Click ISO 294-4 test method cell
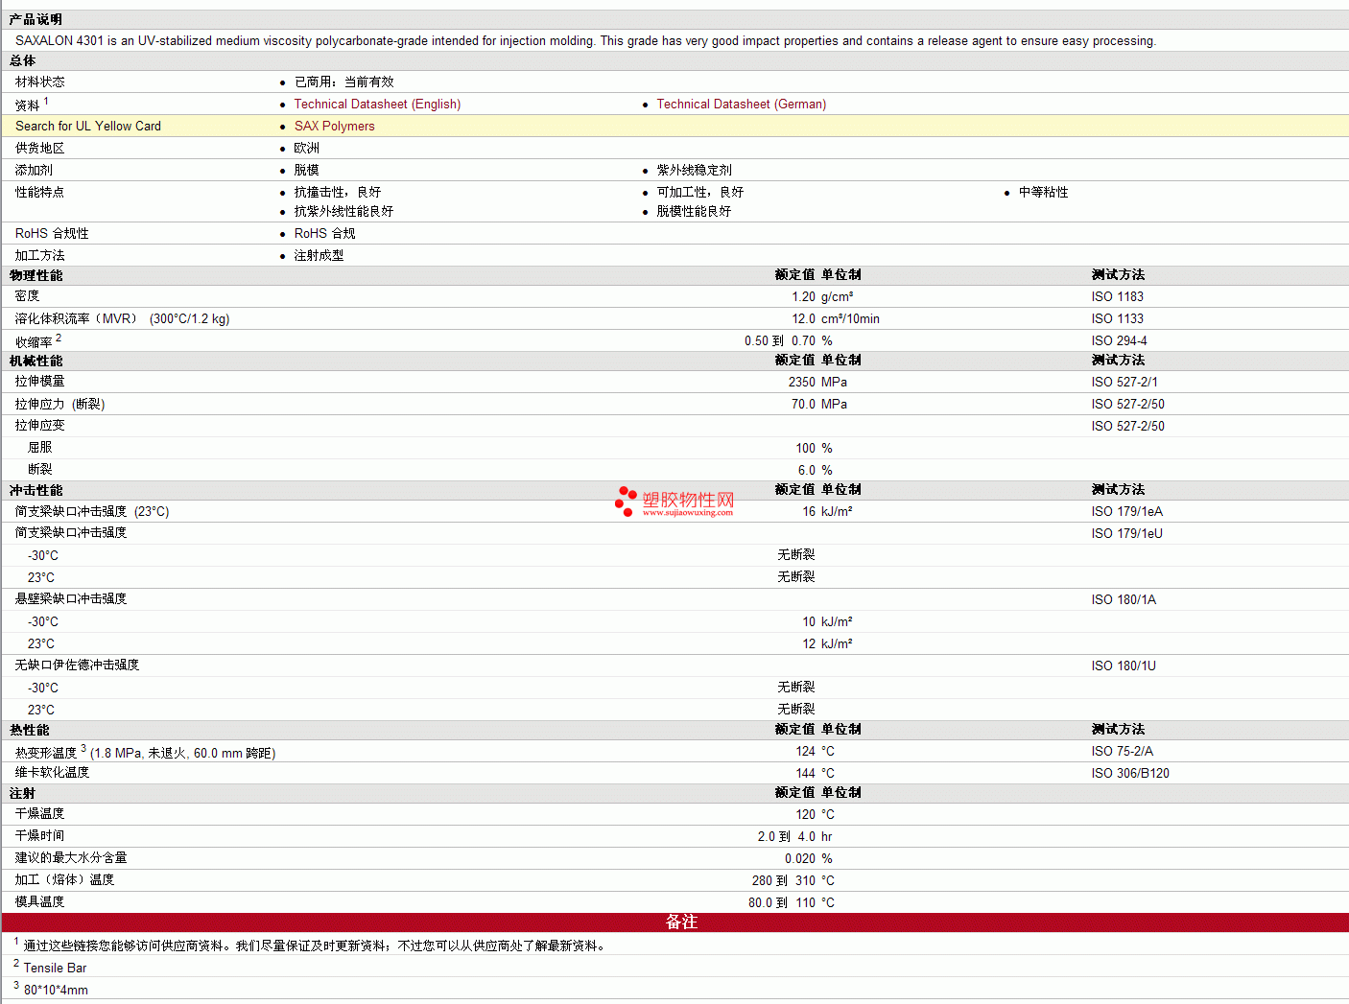Image resolution: width=1349 pixels, height=1004 pixels. tap(1119, 341)
